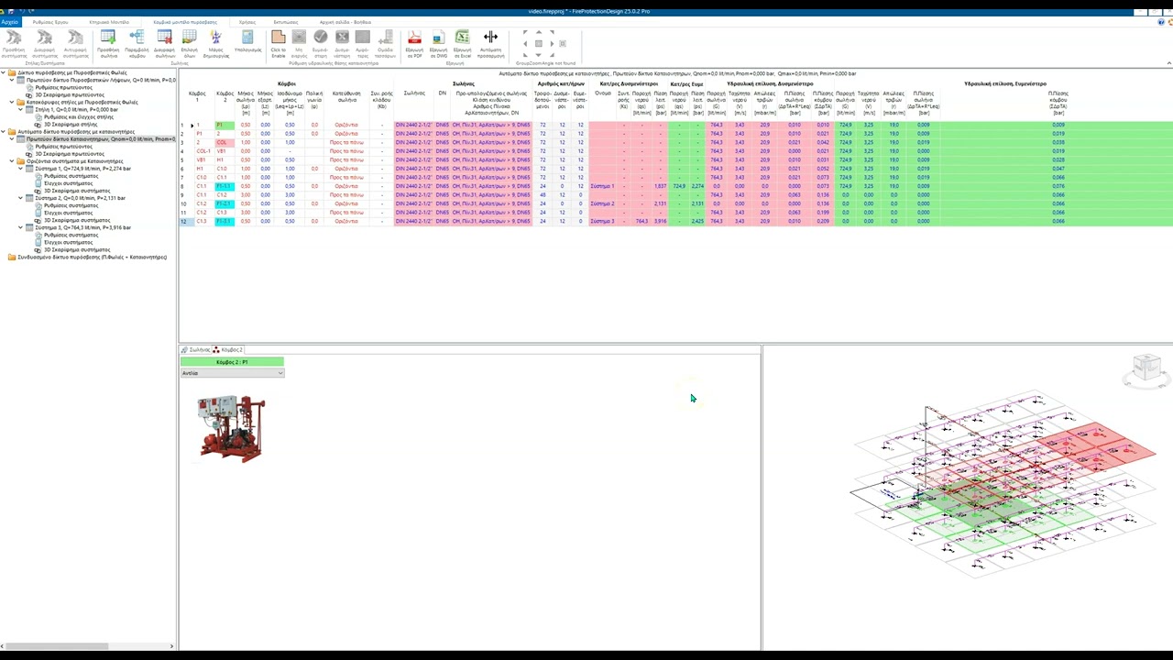Click Επιλογή όλων in the ribbon
Image resolution: width=1173 pixels, height=660 pixels.
pyautogui.click(x=190, y=43)
